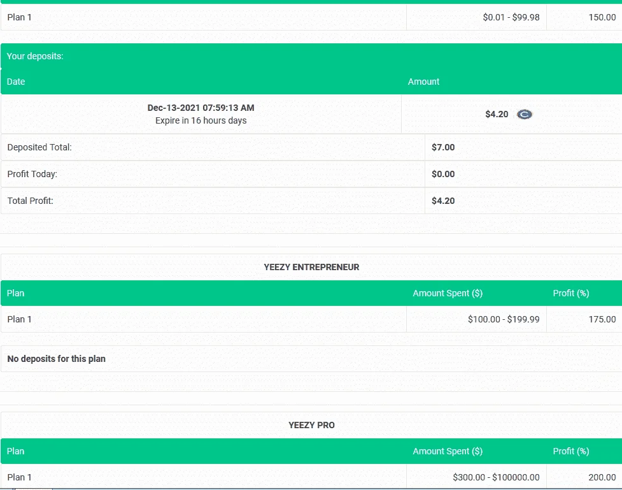
Task: Click the 'Total Profit:' label
Action: [30, 201]
